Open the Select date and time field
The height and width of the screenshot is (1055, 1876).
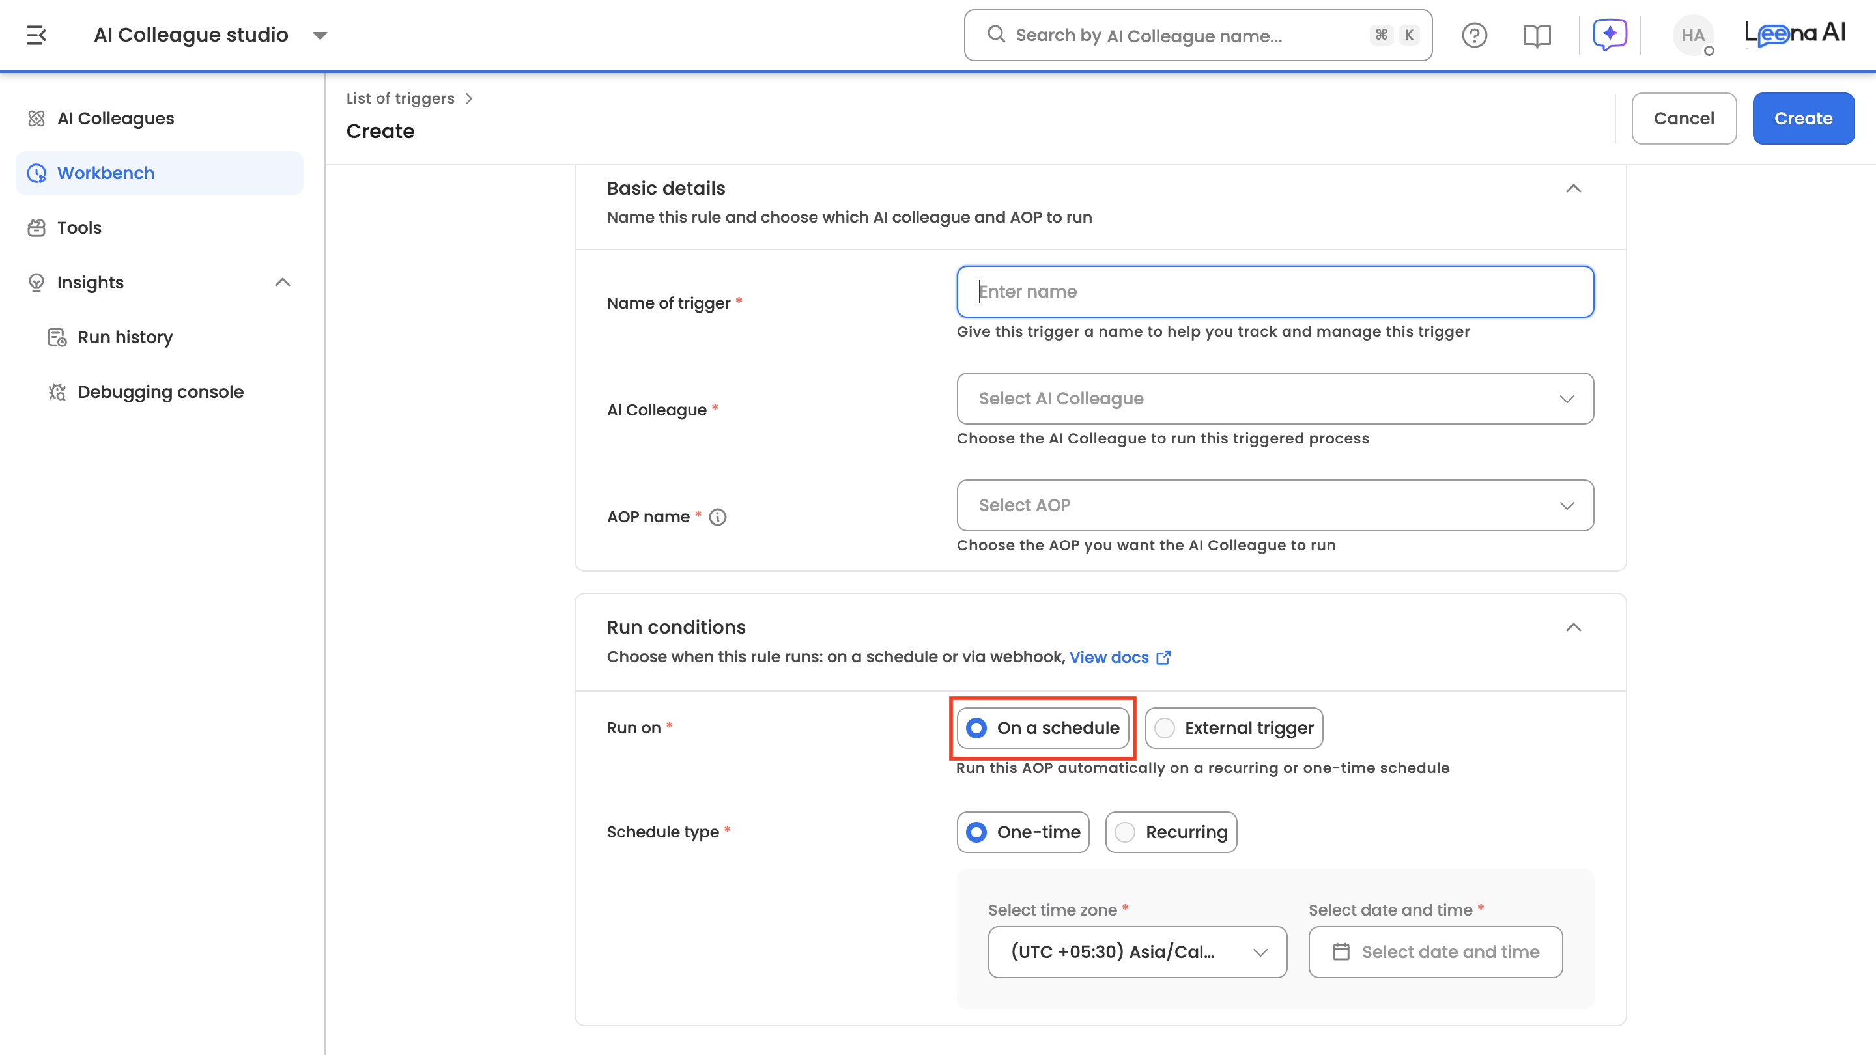click(1436, 951)
